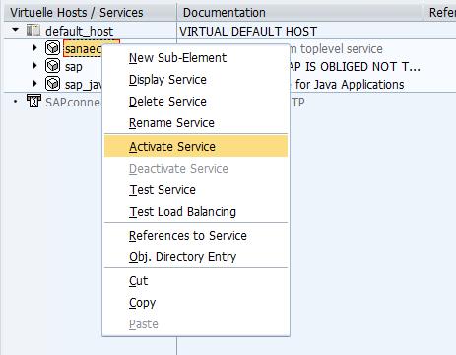Open Obj. Directory Entry menu item
Image resolution: width=456 pixels, height=355 pixels.
[196, 257]
